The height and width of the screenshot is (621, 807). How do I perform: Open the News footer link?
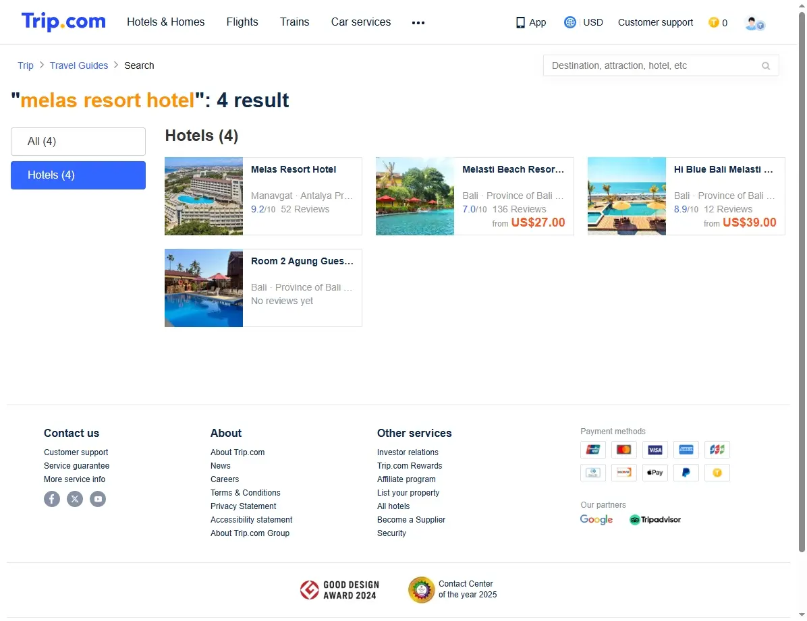coord(220,466)
